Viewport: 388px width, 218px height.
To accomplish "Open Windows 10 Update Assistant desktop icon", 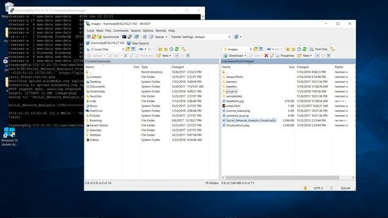I will click(x=10, y=137).
